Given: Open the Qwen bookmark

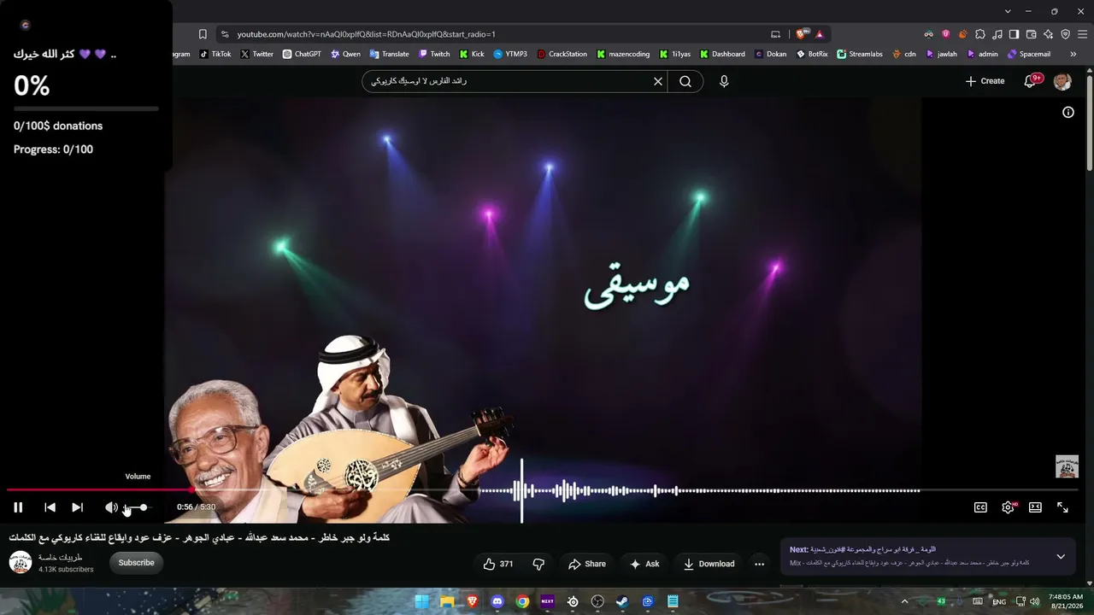Looking at the screenshot, I should coord(345,54).
